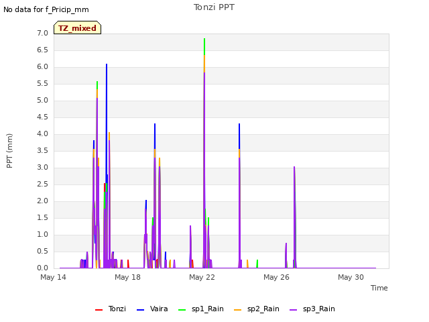Click the Tonzi PPT chart title
The image size is (429, 322).
(214, 7)
